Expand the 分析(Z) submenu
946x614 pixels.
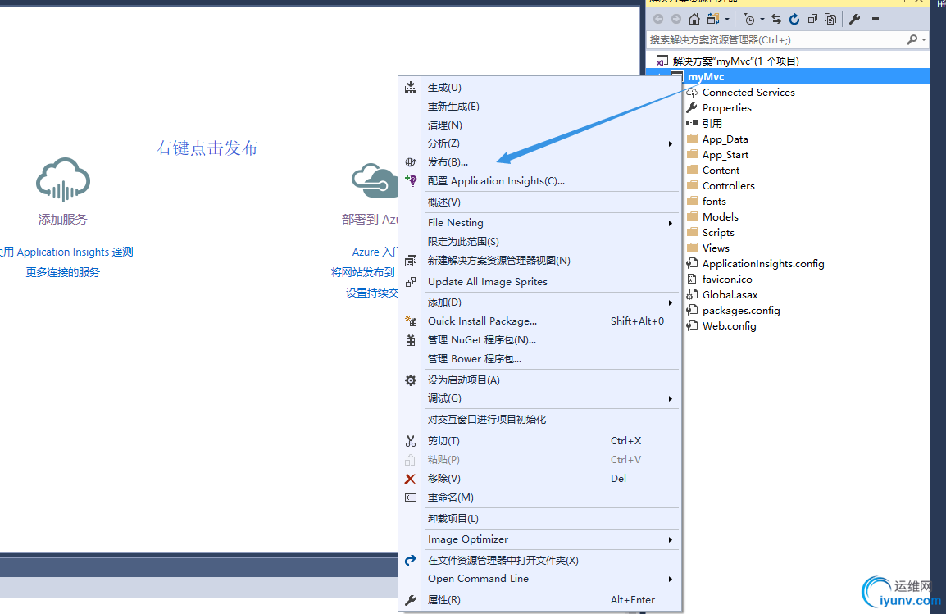click(x=540, y=143)
